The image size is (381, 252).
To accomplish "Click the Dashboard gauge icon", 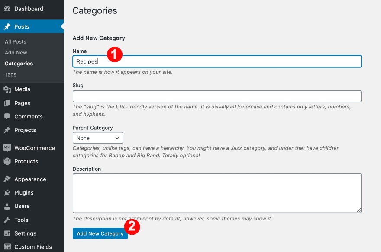I will (7, 9).
